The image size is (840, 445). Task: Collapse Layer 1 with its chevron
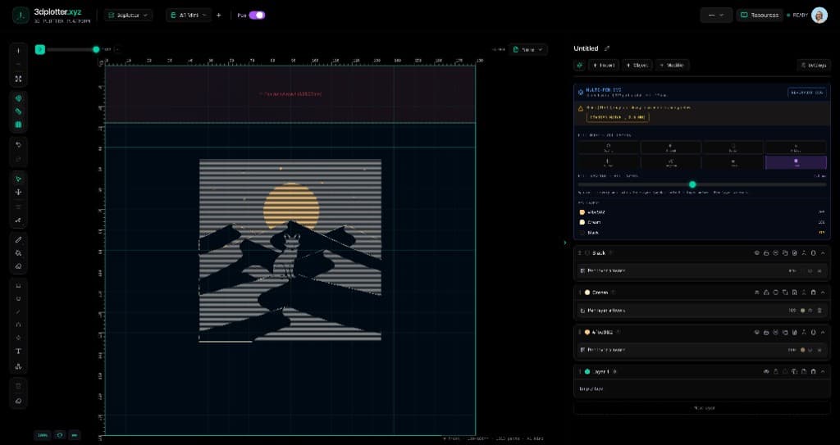pyautogui.click(x=823, y=371)
